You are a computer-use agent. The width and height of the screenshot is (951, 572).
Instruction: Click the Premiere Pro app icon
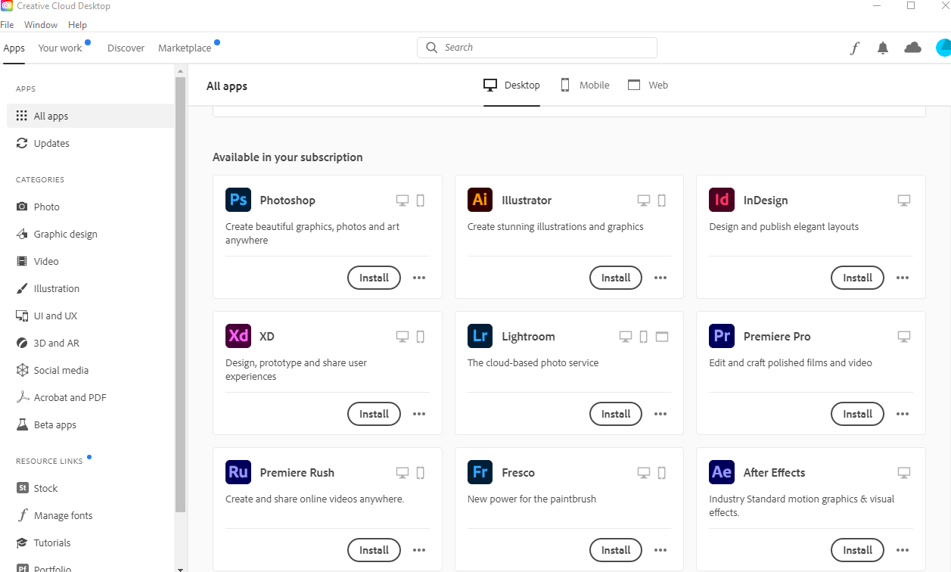point(722,336)
